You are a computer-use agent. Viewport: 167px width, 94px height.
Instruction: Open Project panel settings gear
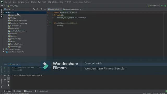point(41,9)
